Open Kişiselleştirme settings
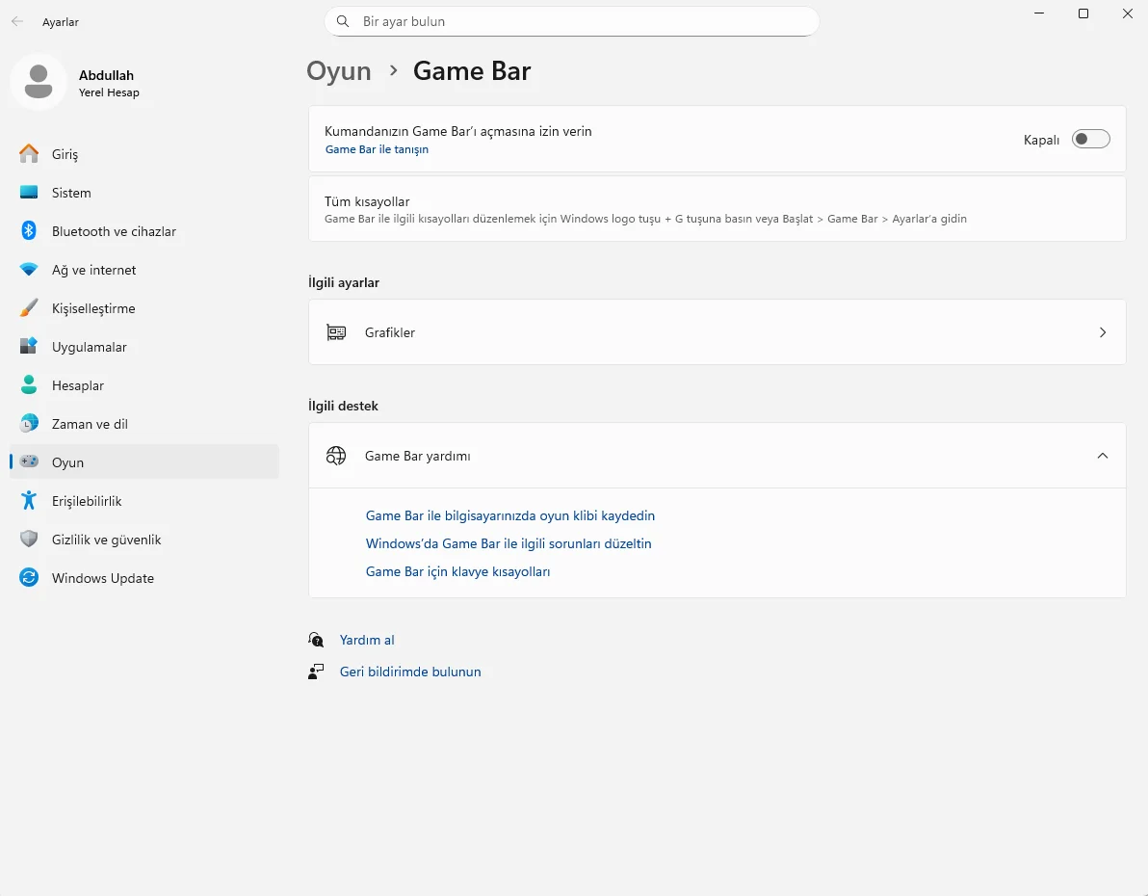The width and height of the screenshot is (1148, 896). 144,307
